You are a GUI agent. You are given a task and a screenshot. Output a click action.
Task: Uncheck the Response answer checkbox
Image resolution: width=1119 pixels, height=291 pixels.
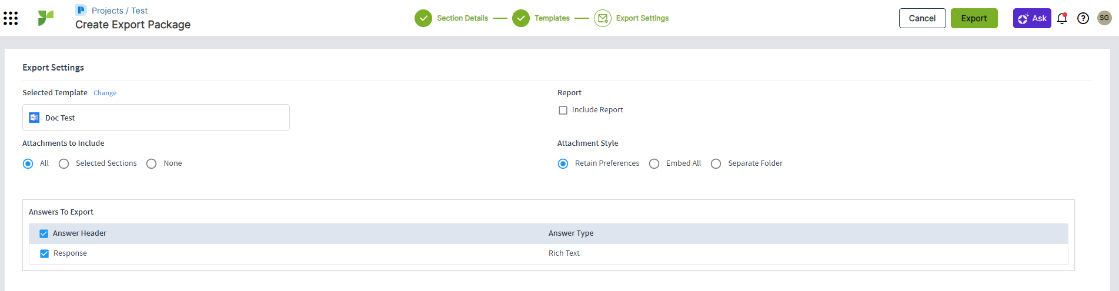coord(44,253)
